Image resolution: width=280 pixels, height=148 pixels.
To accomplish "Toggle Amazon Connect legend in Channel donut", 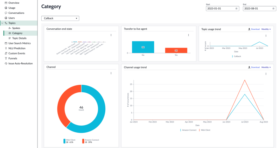I will [x=91, y=141].
